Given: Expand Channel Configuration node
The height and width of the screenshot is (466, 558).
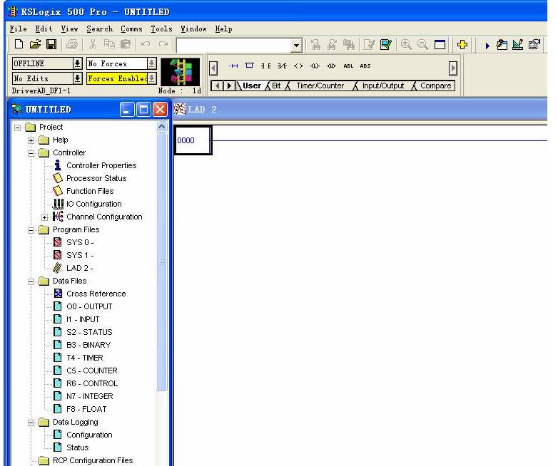Looking at the screenshot, I should [x=44, y=217].
